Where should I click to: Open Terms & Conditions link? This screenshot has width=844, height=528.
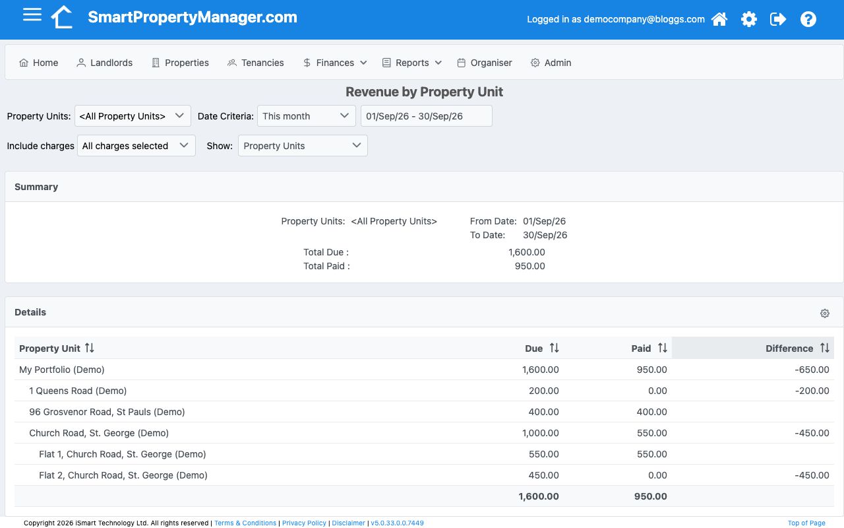tap(245, 523)
